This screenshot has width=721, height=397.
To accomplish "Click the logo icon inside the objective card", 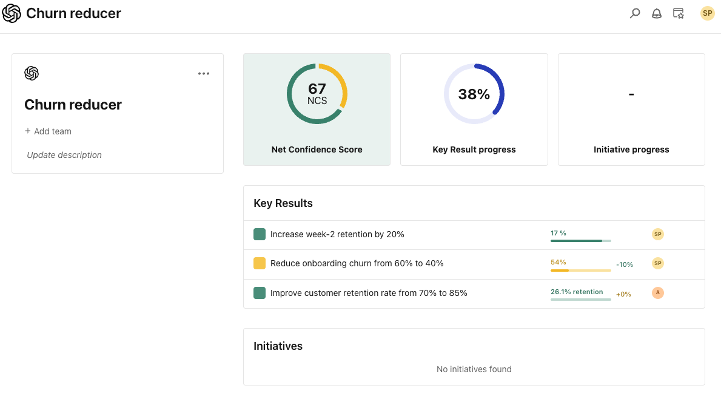I will pos(32,73).
